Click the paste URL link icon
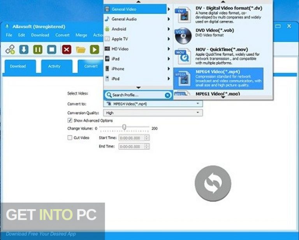The height and width of the screenshot is (240, 299). point(10,49)
